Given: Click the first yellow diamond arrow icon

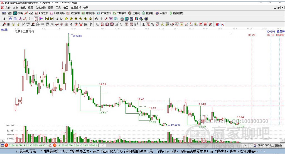Looking at the screenshot, I should [x=66, y=19].
